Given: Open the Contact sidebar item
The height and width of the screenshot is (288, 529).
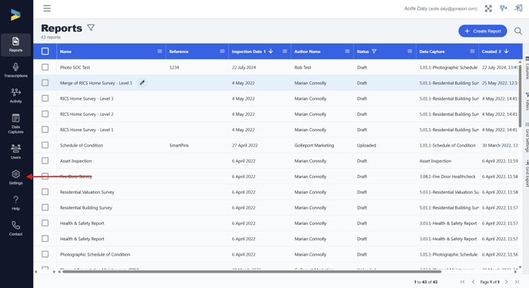Looking at the screenshot, I should tap(15, 228).
